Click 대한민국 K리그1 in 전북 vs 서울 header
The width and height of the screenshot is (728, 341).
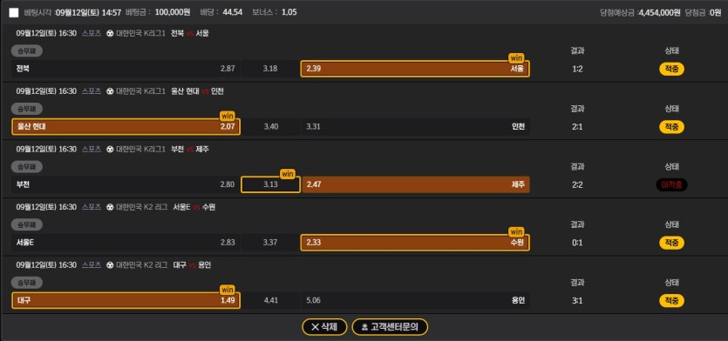[x=140, y=33]
